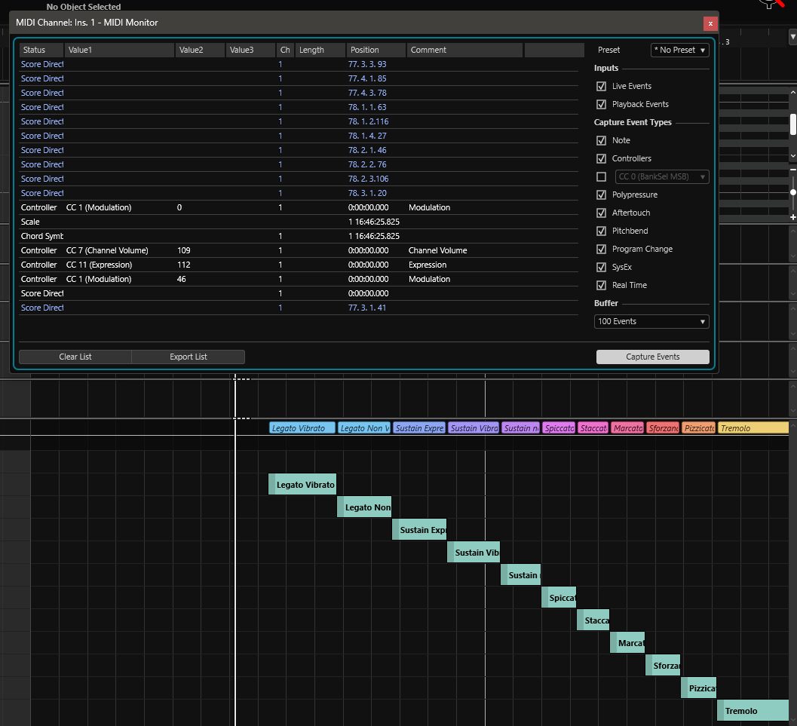Click the Export List button
797x726 pixels.
point(188,357)
